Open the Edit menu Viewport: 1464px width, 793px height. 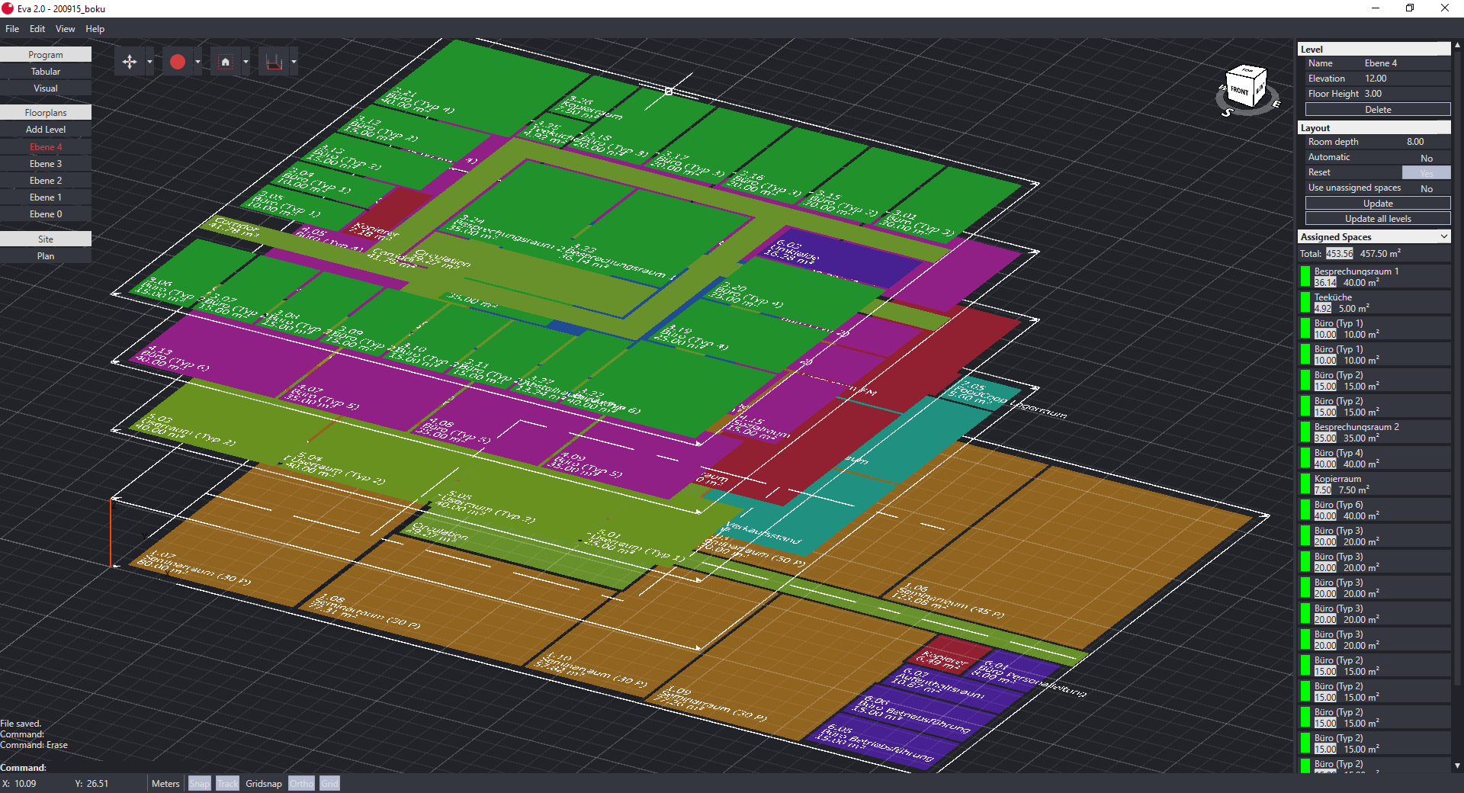[37, 29]
